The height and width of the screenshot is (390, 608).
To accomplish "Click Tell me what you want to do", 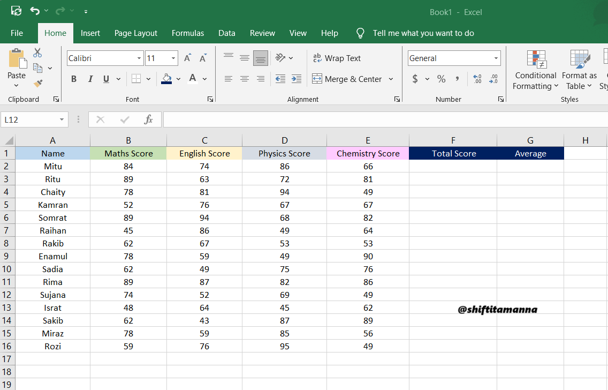I will click(423, 33).
